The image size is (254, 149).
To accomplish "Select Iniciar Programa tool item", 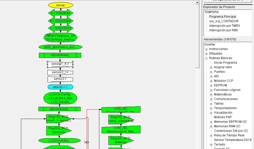I will [x=225, y=62].
